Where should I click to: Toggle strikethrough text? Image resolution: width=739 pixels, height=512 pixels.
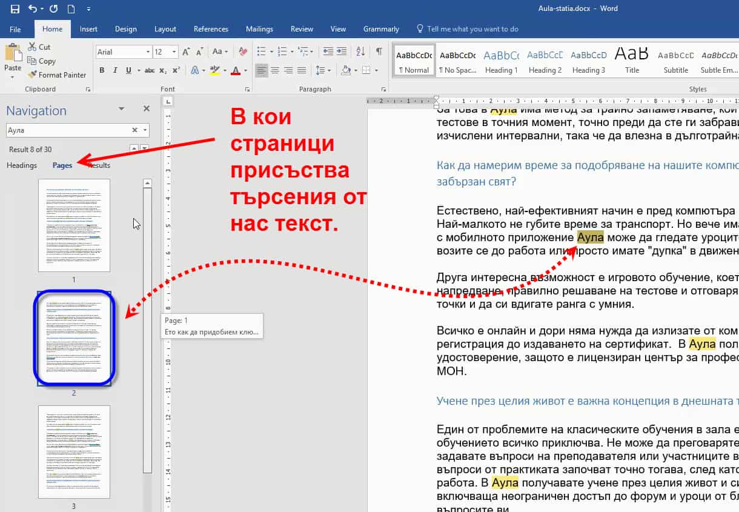tap(149, 71)
